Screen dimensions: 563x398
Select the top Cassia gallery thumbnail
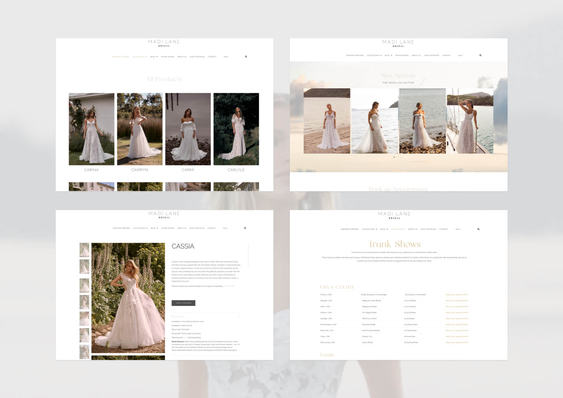pyautogui.click(x=84, y=250)
